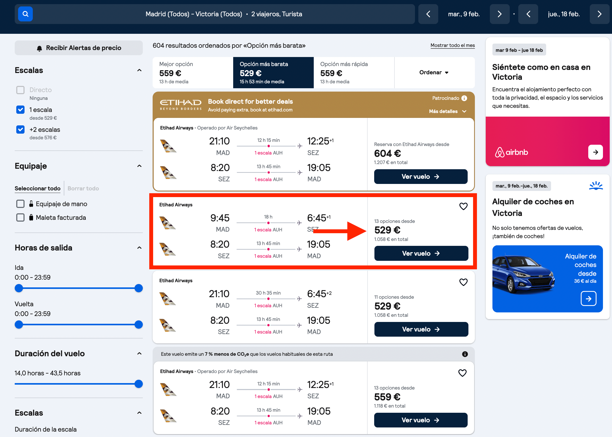Image resolution: width=612 pixels, height=437 pixels.
Task: Open the CO₂ emissions info icon
Action: [465, 354]
